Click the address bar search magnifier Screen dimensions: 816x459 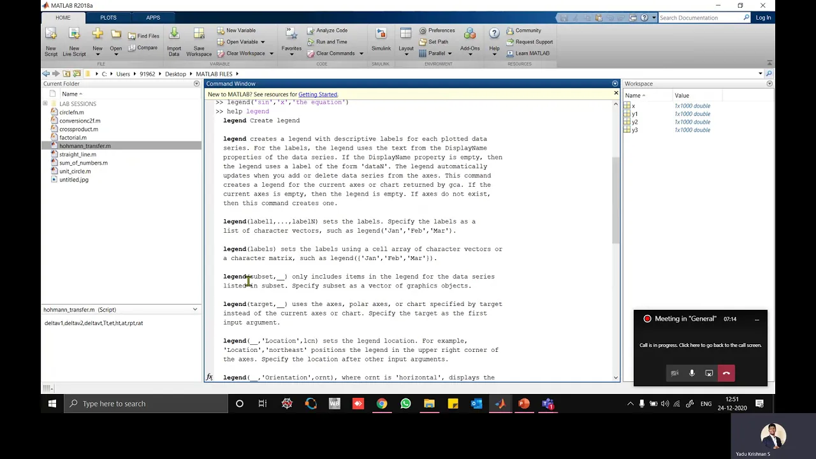point(769,74)
